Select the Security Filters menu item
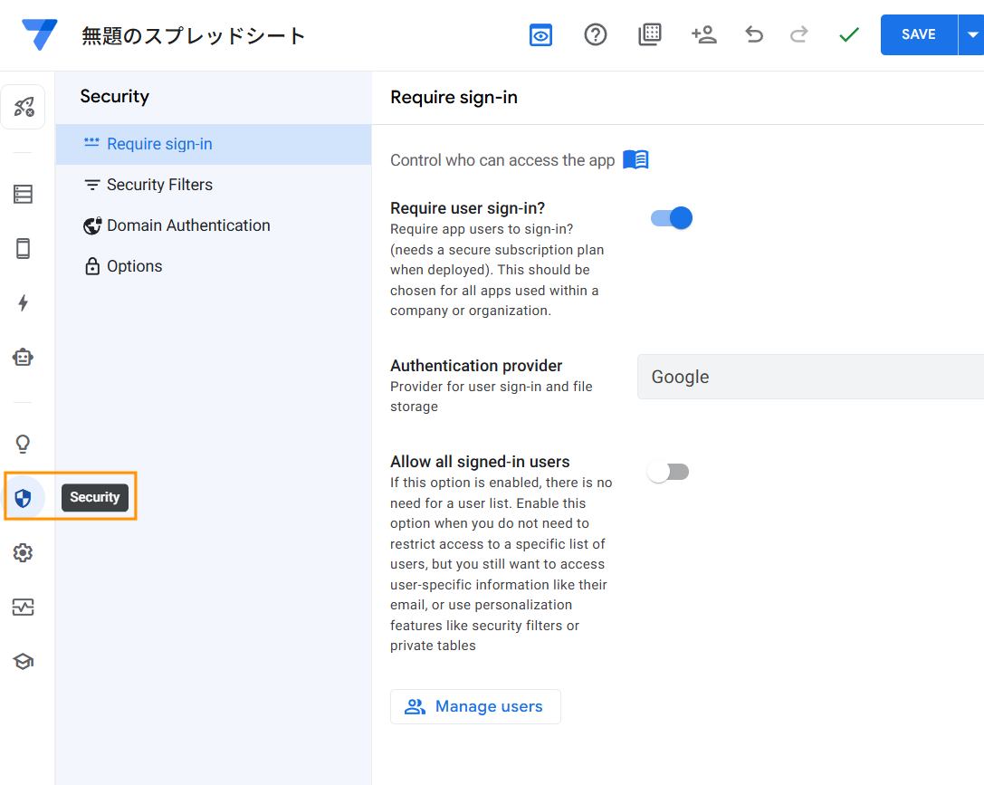The image size is (984, 785). (x=159, y=185)
